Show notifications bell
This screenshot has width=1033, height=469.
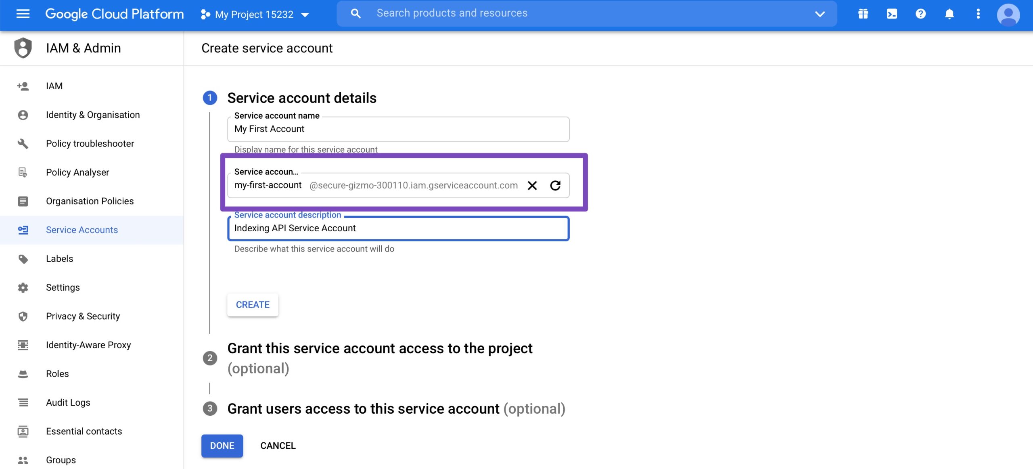[949, 14]
